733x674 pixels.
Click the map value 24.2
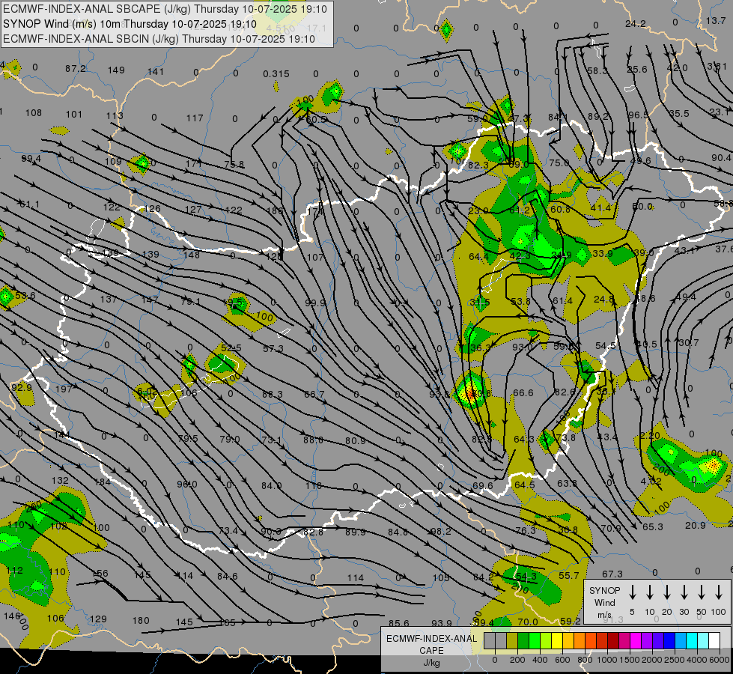point(636,24)
